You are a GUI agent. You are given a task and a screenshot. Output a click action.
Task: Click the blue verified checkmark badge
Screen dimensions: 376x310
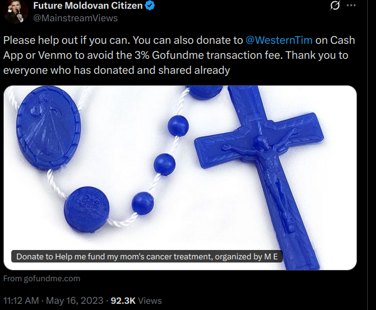coord(150,6)
